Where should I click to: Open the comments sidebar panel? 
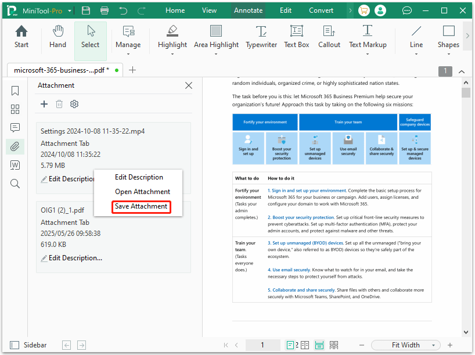(x=15, y=128)
